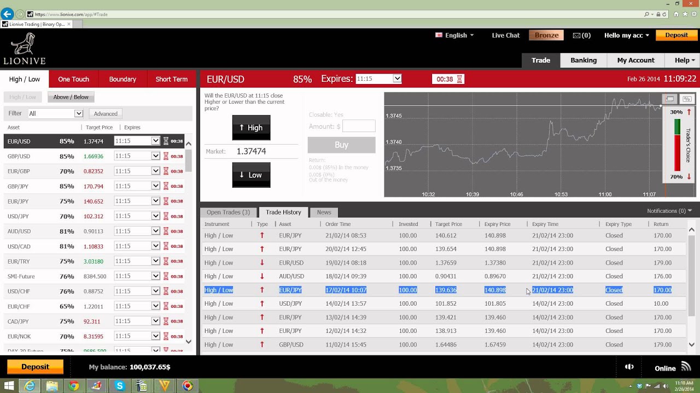Click the Low prediction button
The width and height of the screenshot is (700, 393).
click(251, 175)
